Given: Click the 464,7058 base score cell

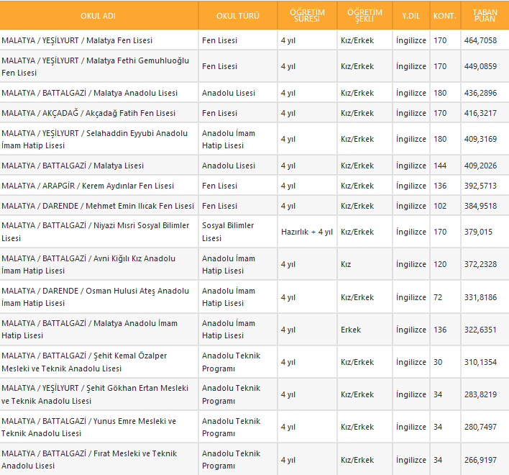Looking at the screenshot, I should pos(480,40).
